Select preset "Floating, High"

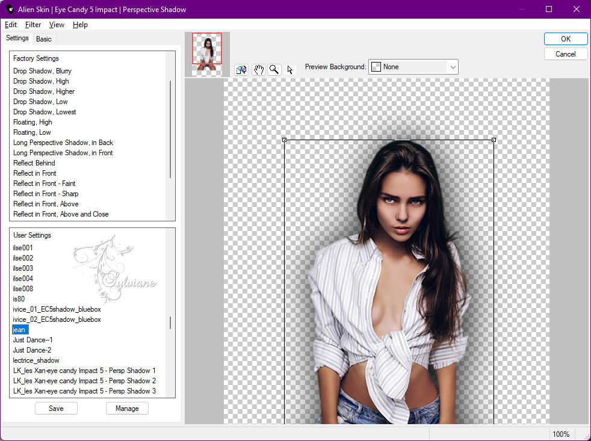(32, 122)
